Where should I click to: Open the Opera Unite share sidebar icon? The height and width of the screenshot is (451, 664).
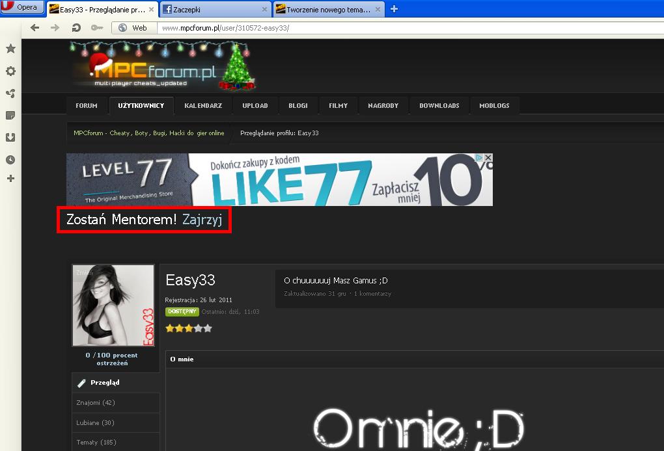point(10,94)
